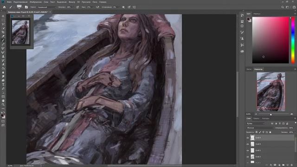The width and height of the screenshot is (297, 167).
Task: Click the search magnifier top right
Action: click(x=283, y=7)
